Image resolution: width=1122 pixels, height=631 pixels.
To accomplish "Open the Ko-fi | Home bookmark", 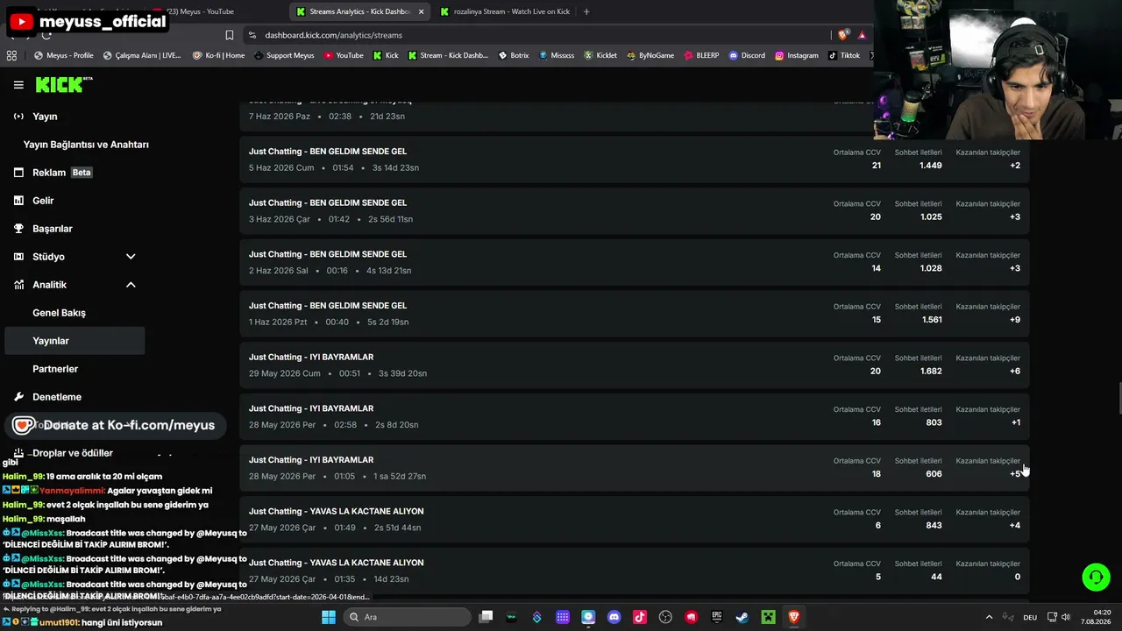I will click(218, 55).
